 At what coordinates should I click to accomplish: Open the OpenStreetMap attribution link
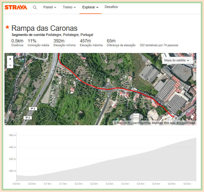click(139, 123)
